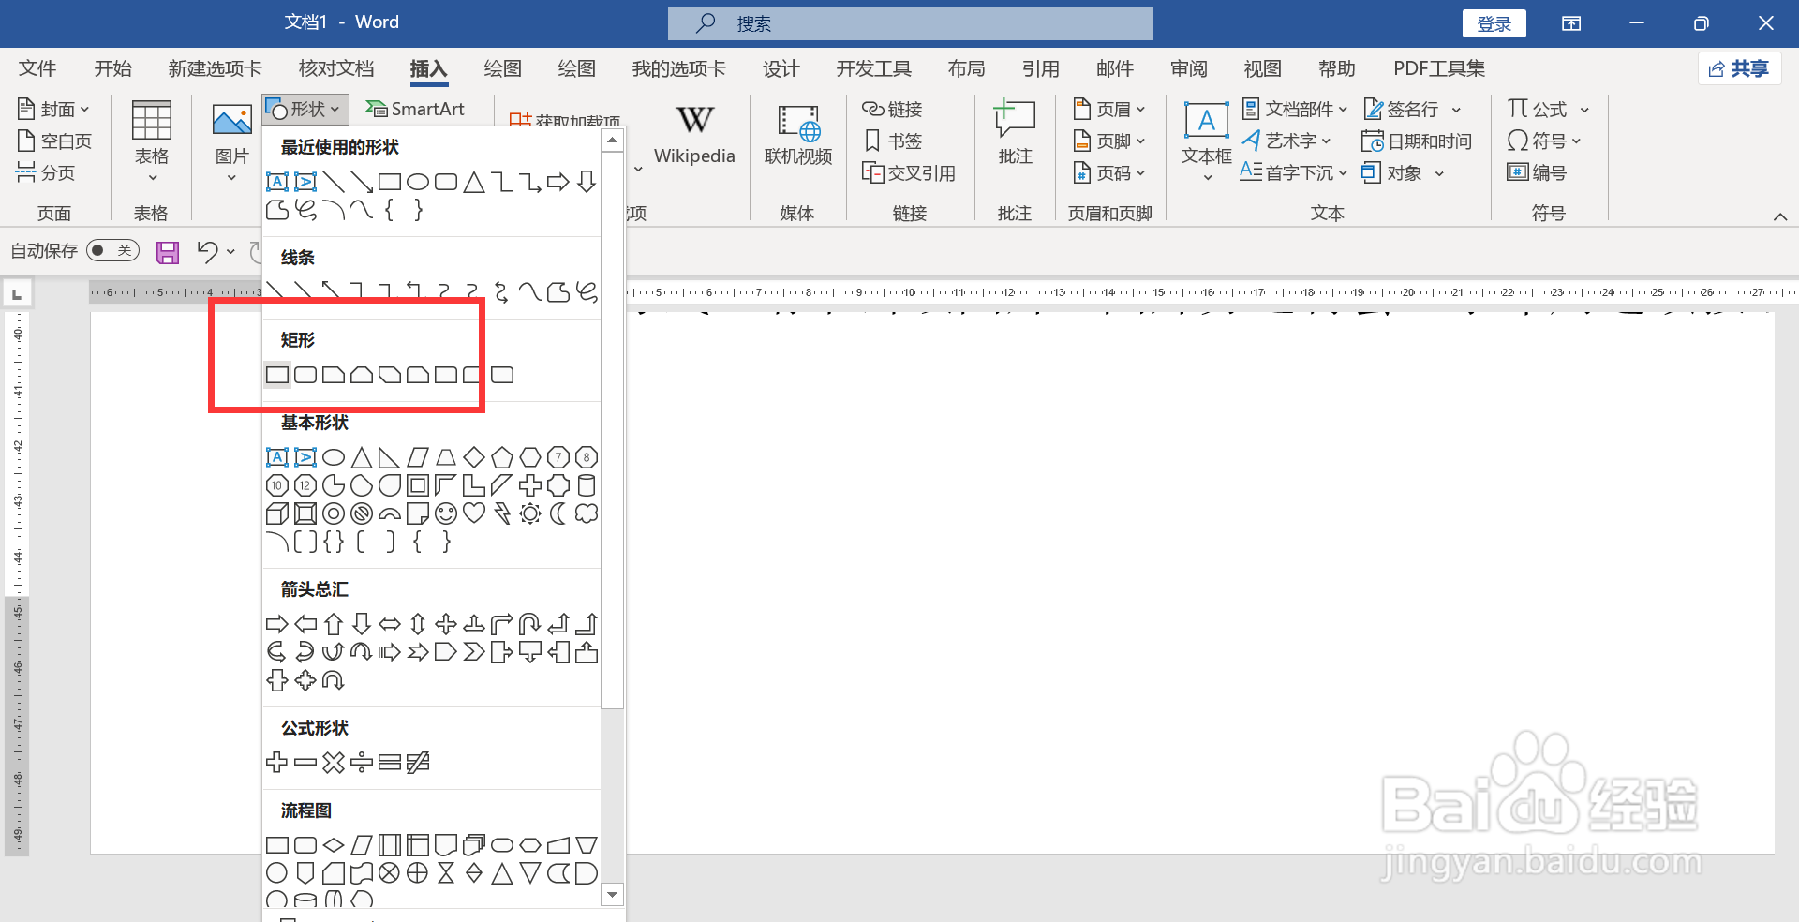The width and height of the screenshot is (1799, 922).
Task: Select the lightning bolt shape
Action: coord(502,513)
